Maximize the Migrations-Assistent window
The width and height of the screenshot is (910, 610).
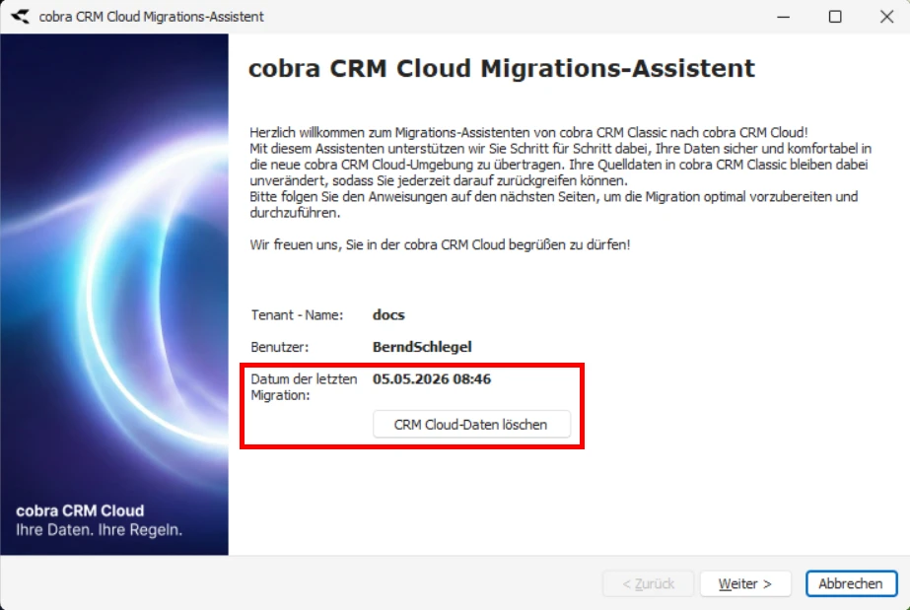(834, 16)
